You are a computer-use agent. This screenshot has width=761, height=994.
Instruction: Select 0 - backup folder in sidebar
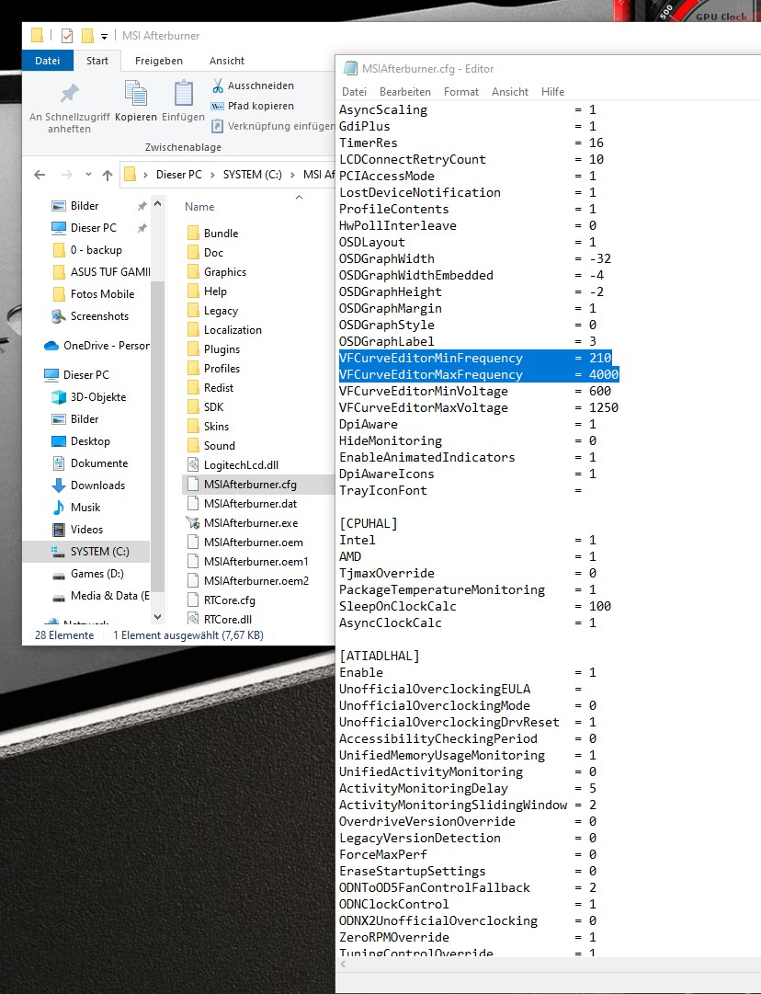(96, 250)
